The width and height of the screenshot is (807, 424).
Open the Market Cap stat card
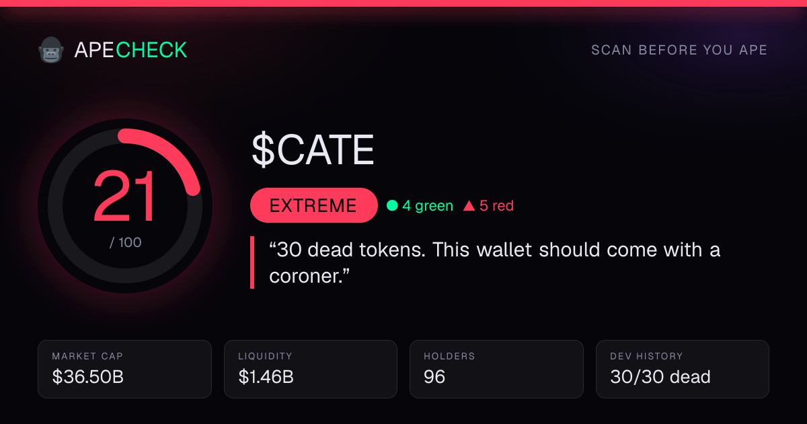(125, 369)
